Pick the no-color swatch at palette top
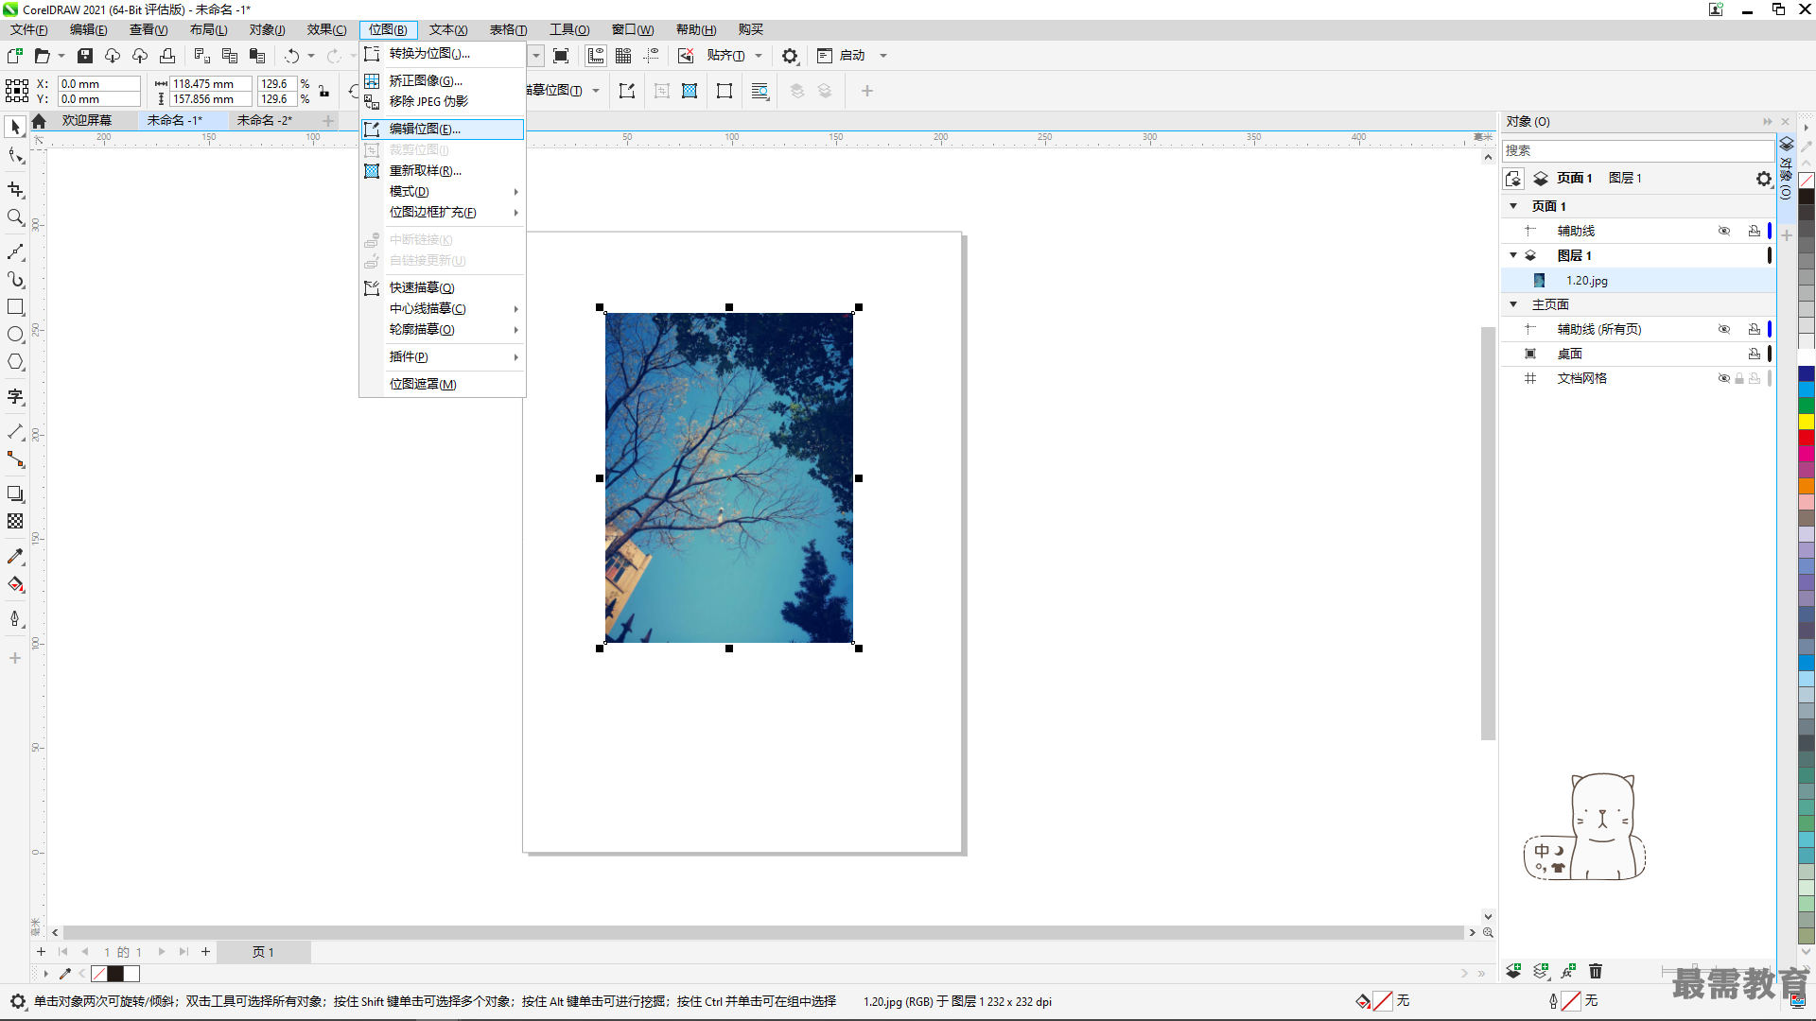This screenshot has height=1021, width=1816. pyautogui.click(x=1806, y=180)
